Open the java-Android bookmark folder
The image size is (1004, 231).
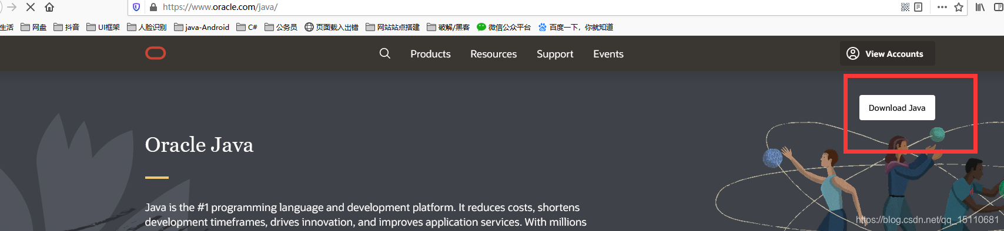202,27
